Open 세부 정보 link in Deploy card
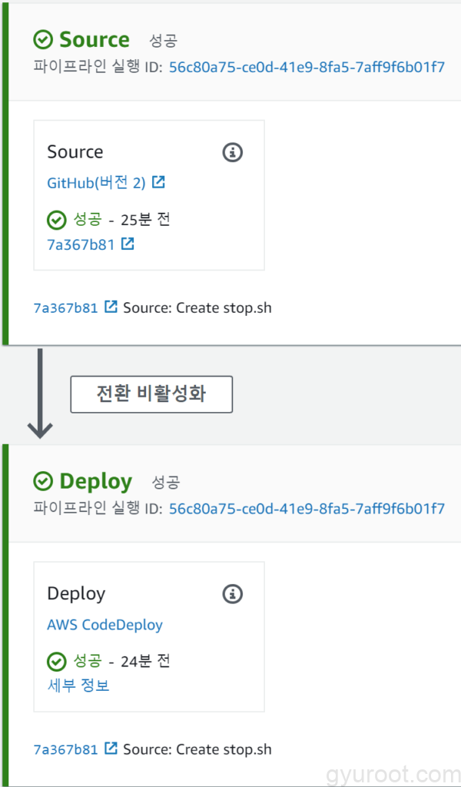Viewport: 461px width, 787px height. pyautogui.click(x=78, y=686)
